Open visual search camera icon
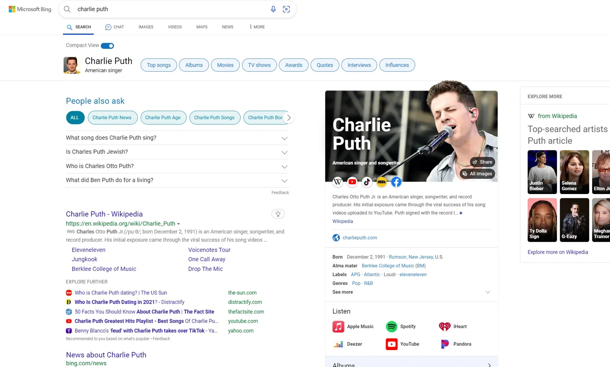 click(286, 9)
